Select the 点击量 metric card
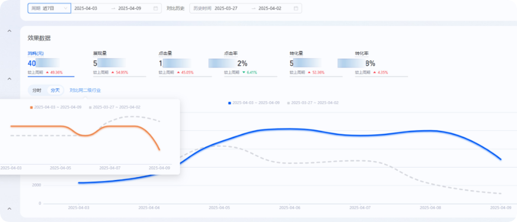517x222 pixels. tap(185, 63)
